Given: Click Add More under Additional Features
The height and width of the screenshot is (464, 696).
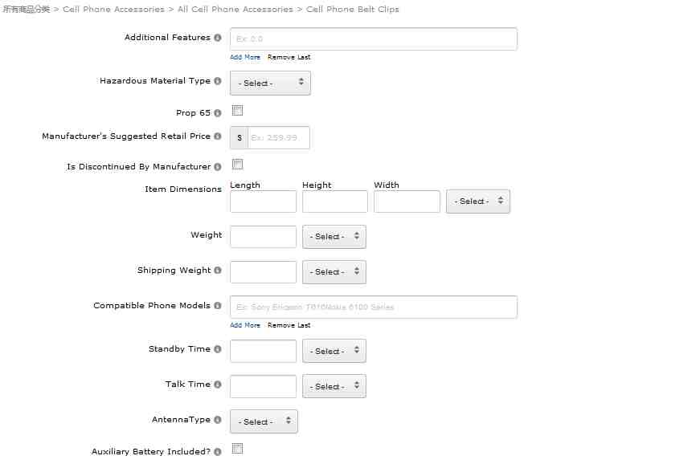Looking at the screenshot, I should 245,58.
